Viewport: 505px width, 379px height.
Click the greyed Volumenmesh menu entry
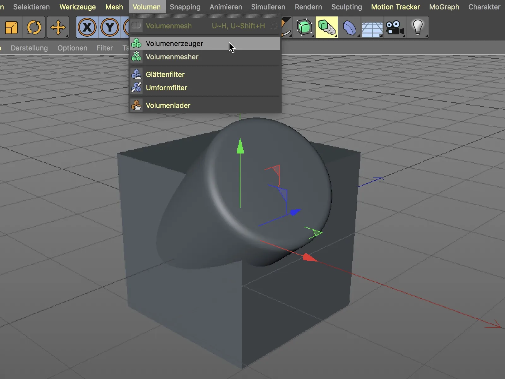coord(205,26)
